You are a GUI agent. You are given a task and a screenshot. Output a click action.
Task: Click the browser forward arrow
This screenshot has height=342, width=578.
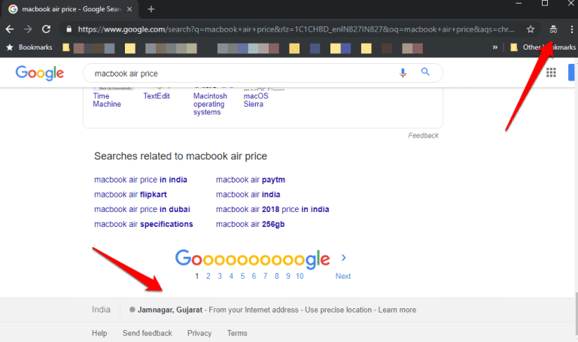tap(28, 29)
